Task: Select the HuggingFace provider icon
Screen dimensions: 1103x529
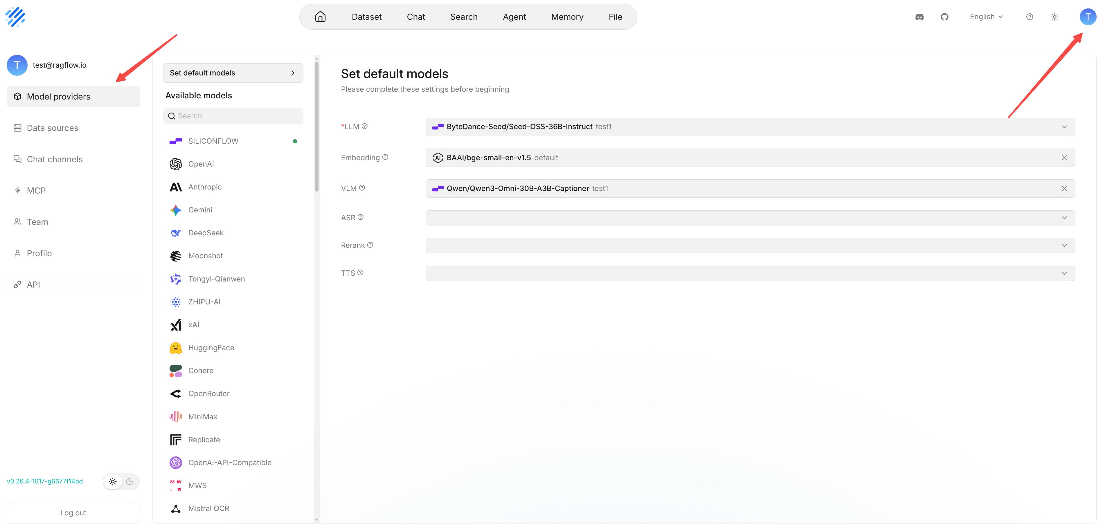Action: pos(176,348)
